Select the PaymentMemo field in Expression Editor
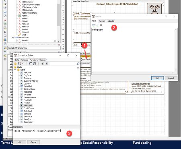 pos(30,97)
